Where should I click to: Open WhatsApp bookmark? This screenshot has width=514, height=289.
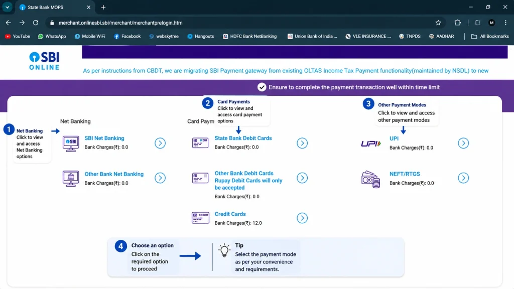point(52,36)
